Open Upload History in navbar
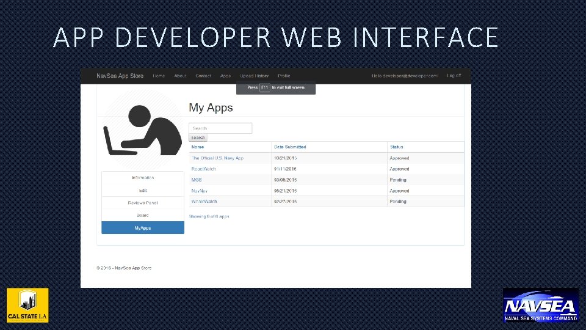The height and width of the screenshot is (330, 586). coord(254,76)
